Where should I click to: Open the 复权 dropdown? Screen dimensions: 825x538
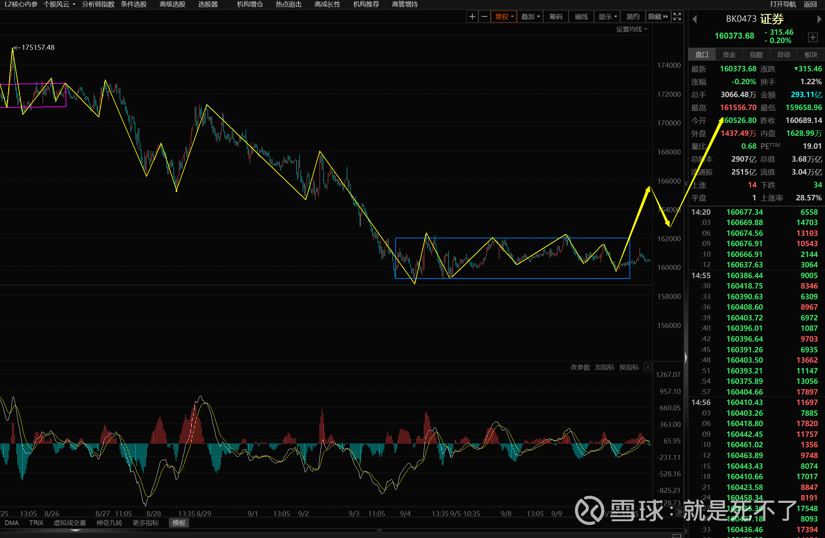pos(504,16)
